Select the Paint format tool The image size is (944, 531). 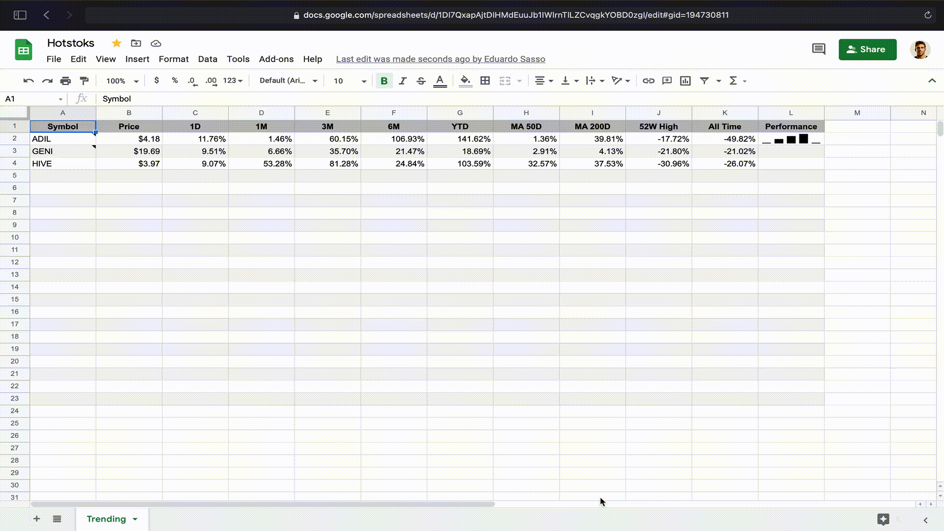(x=84, y=81)
